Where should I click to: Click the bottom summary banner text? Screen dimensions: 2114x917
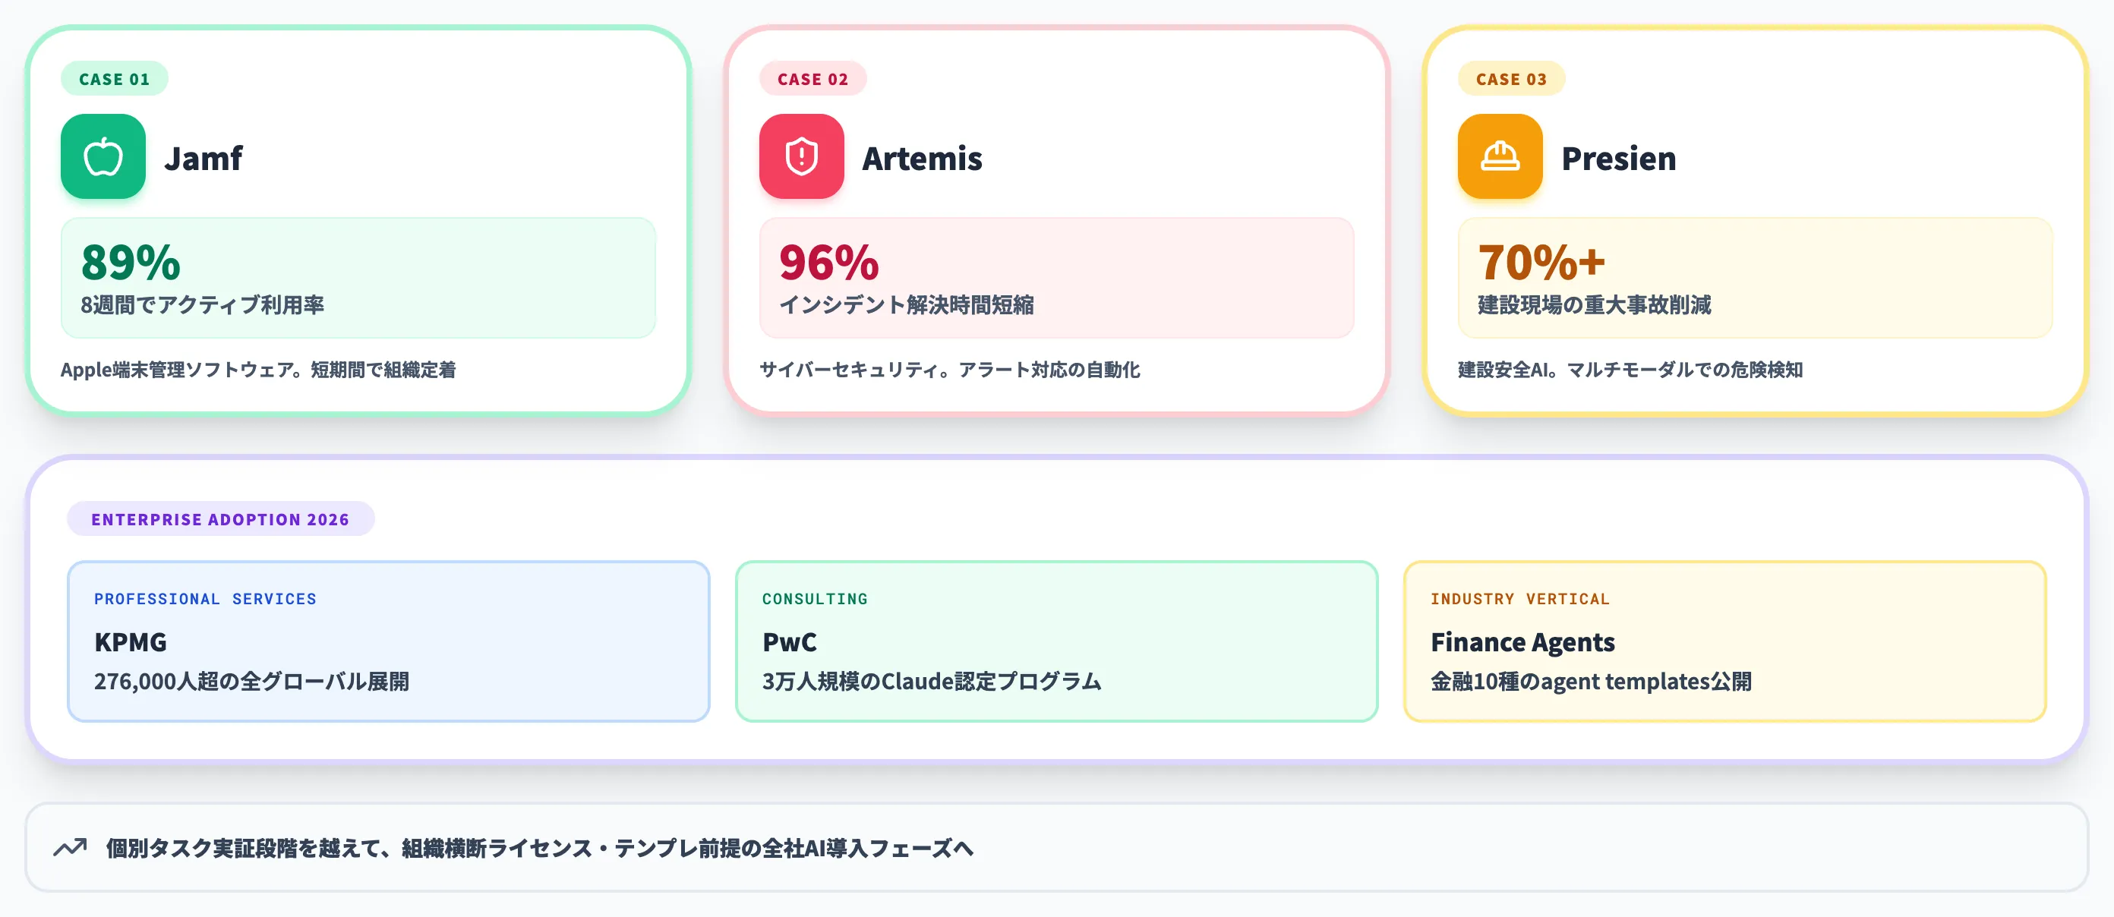tap(539, 848)
